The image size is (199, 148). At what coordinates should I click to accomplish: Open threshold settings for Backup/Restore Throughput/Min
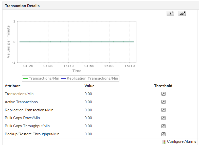[x=164, y=134]
